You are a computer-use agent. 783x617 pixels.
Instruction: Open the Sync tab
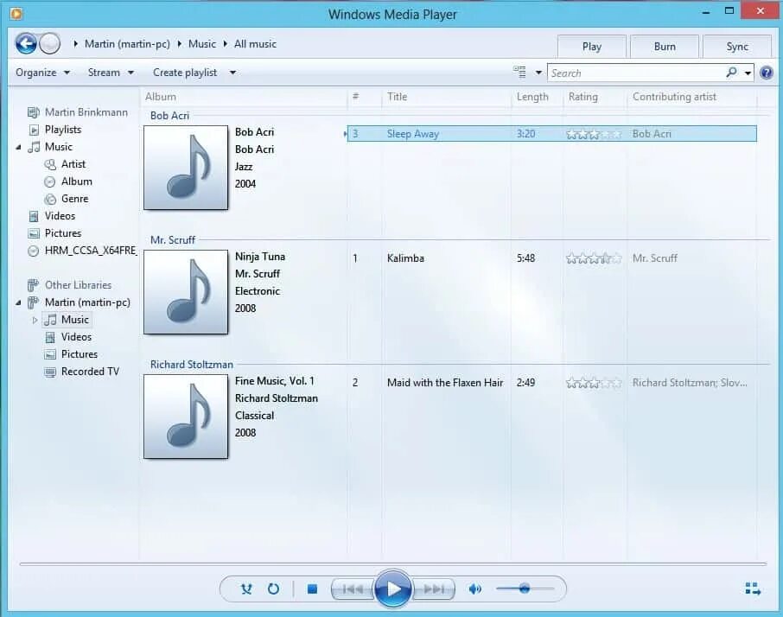click(x=737, y=47)
